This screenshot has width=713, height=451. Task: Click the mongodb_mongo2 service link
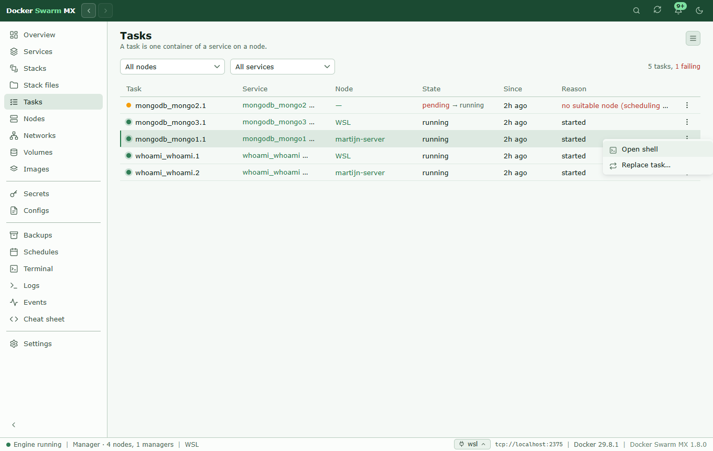274,105
